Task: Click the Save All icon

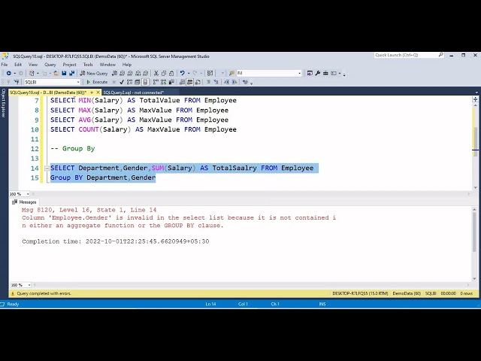Action: [x=72, y=74]
